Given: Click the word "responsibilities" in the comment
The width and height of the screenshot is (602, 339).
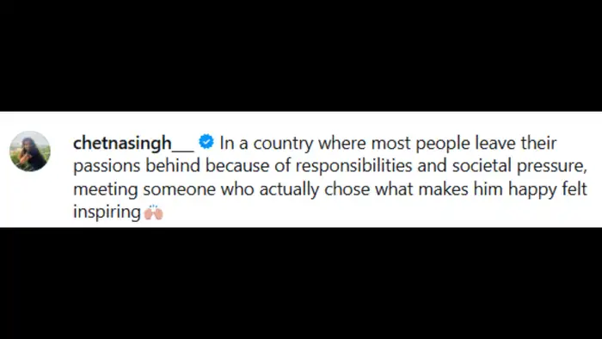Looking at the screenshot, I should coord(353,166).
